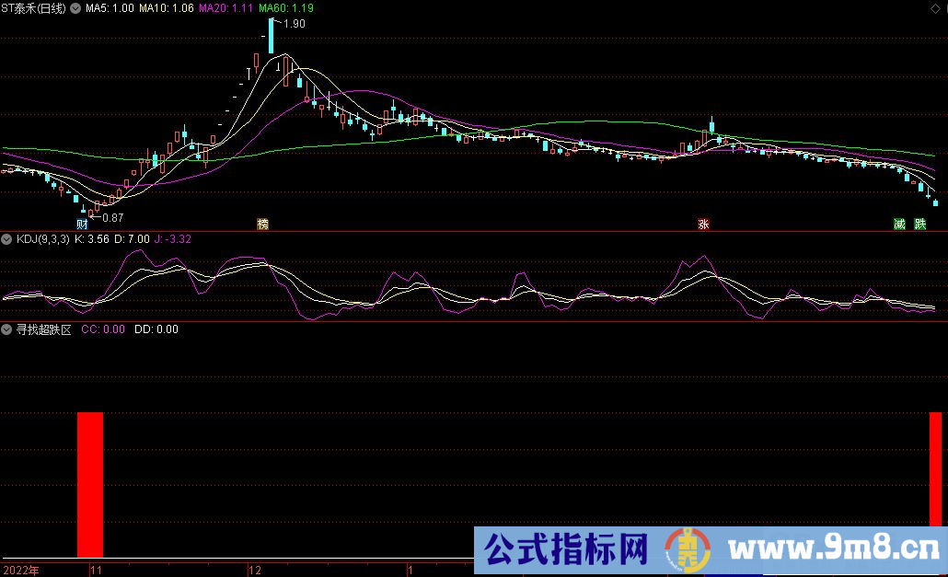Click the J: -3.32 value
The height and width of the screenshot is (577, 948).
coord(173,239)
